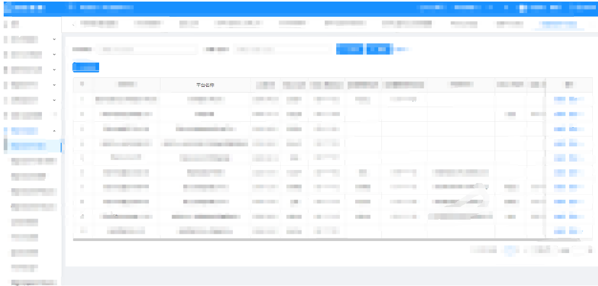Select the highlighted submenu item in the sidebar

33,146
